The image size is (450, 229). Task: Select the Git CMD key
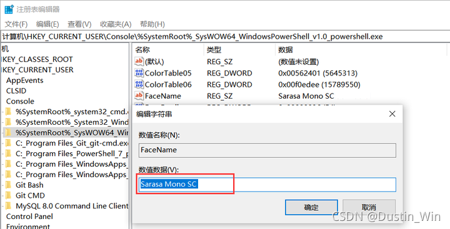point(30,195)
